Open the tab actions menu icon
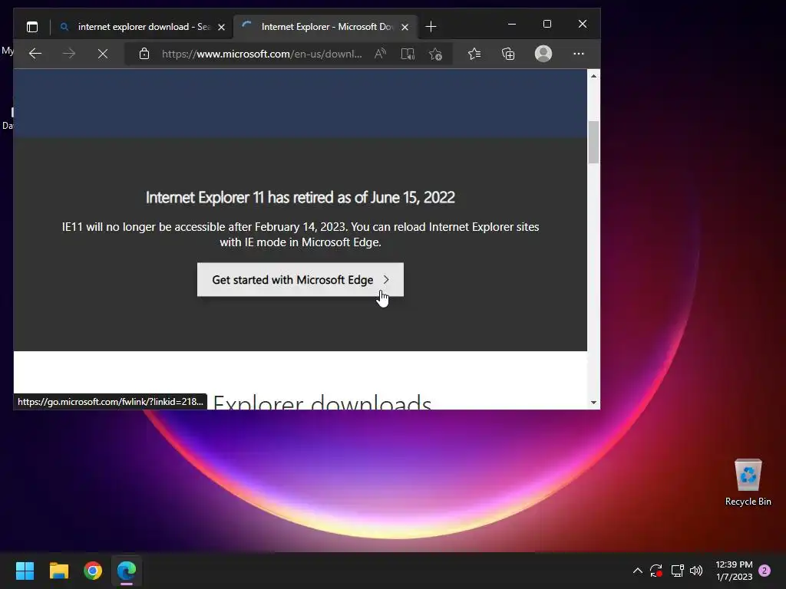 point(32,27)
